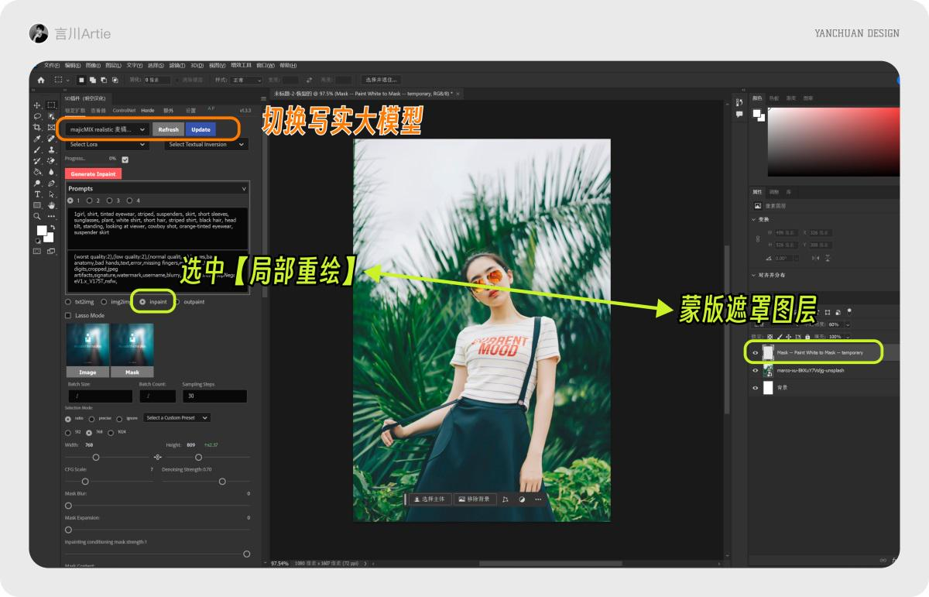Select the Move tool at toolbar top
The width and height of the screenshot is (929, 597).
[x=37, y=105]
